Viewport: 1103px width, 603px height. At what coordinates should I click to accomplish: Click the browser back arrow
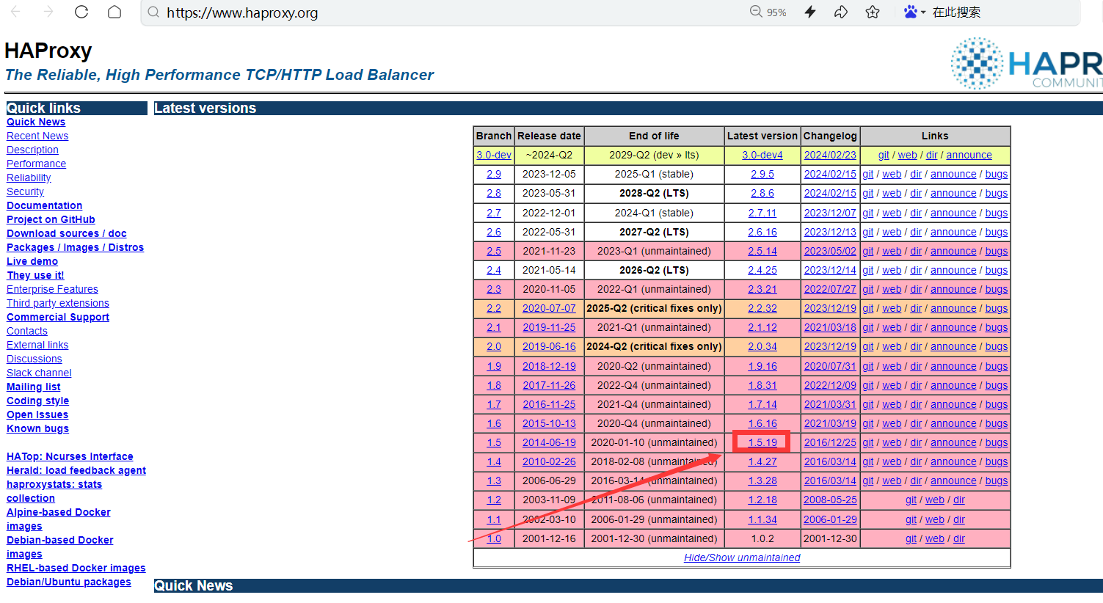(15, 12)
